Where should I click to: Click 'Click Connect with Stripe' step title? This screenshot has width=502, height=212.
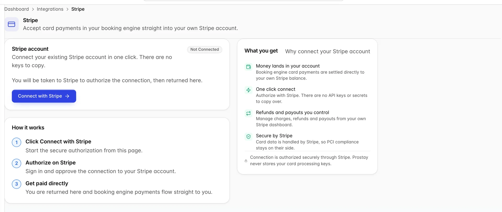tap(58, 141)
